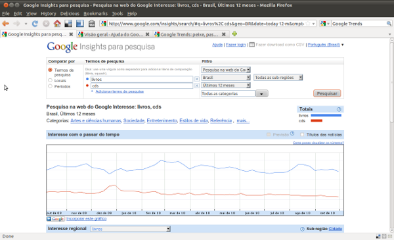Click the cds search term field

(x=142, y=85)
